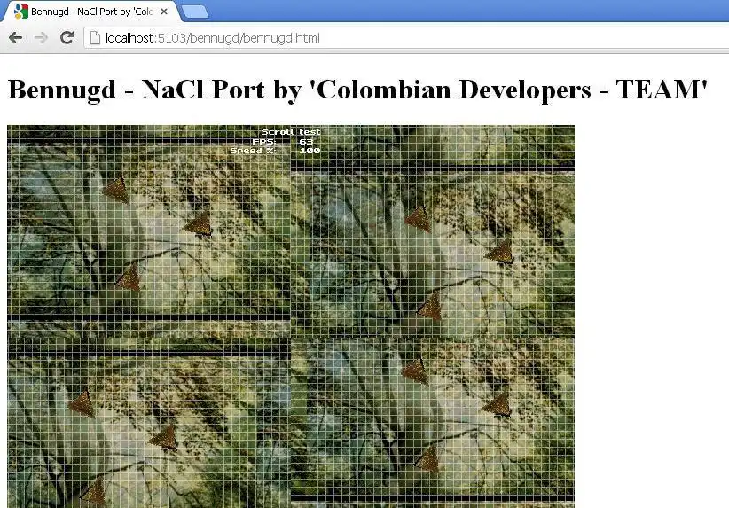Select the Bennugd - NaCl Port browser tab

pyautogui.click(x=90, y=12)
